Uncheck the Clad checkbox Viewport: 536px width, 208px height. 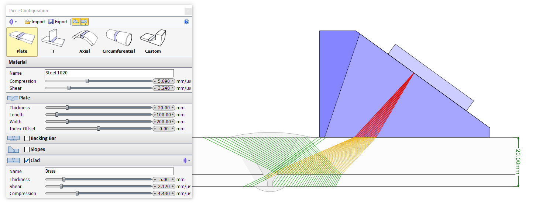[x=27, y=161]
